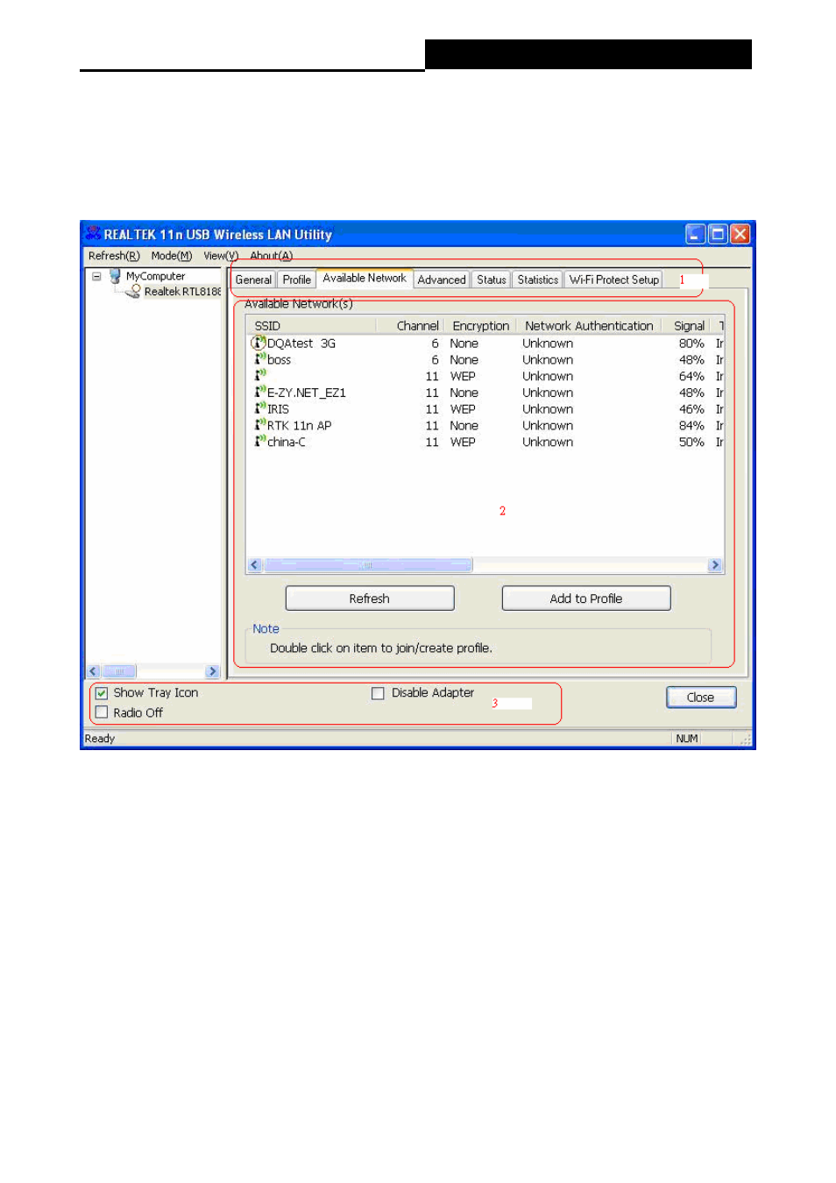
Task: Select the DQAtest 3G network row
Action: click(486, 344)
